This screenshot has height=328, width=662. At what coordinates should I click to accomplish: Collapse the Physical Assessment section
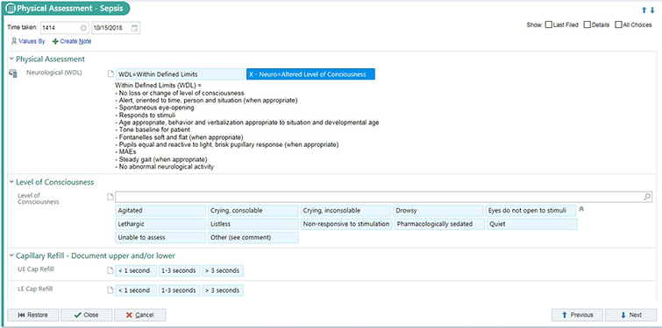[x=11, y=59]
